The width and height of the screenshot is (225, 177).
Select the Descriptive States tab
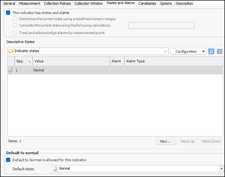[20, 42]
